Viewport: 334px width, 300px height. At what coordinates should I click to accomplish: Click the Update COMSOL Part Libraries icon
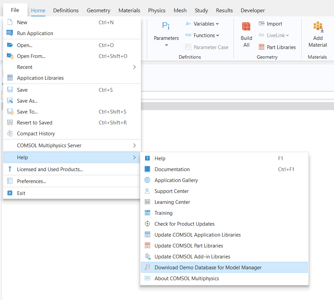tap(147, 245)
